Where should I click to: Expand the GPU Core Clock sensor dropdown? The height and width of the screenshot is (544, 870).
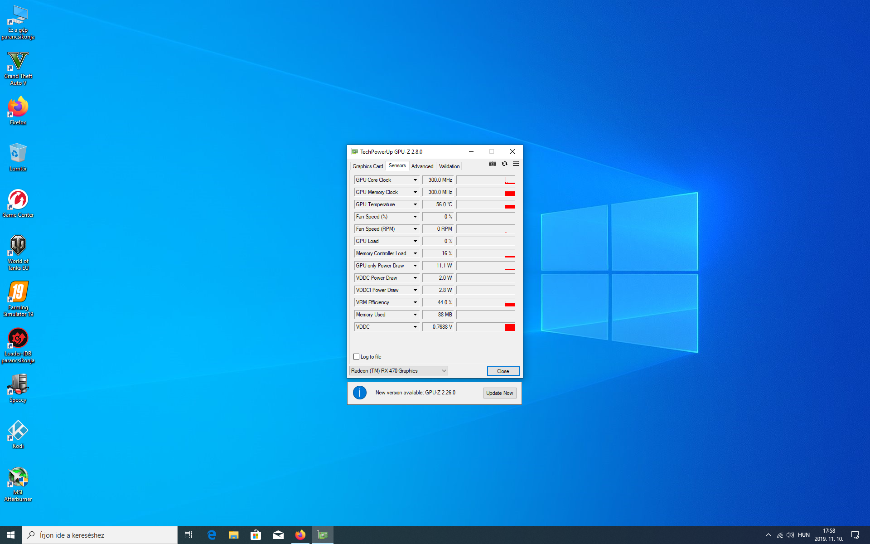point(415,180)
